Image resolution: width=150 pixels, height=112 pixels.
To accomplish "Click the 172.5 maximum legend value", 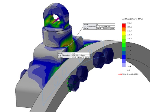I will (129, 23).
